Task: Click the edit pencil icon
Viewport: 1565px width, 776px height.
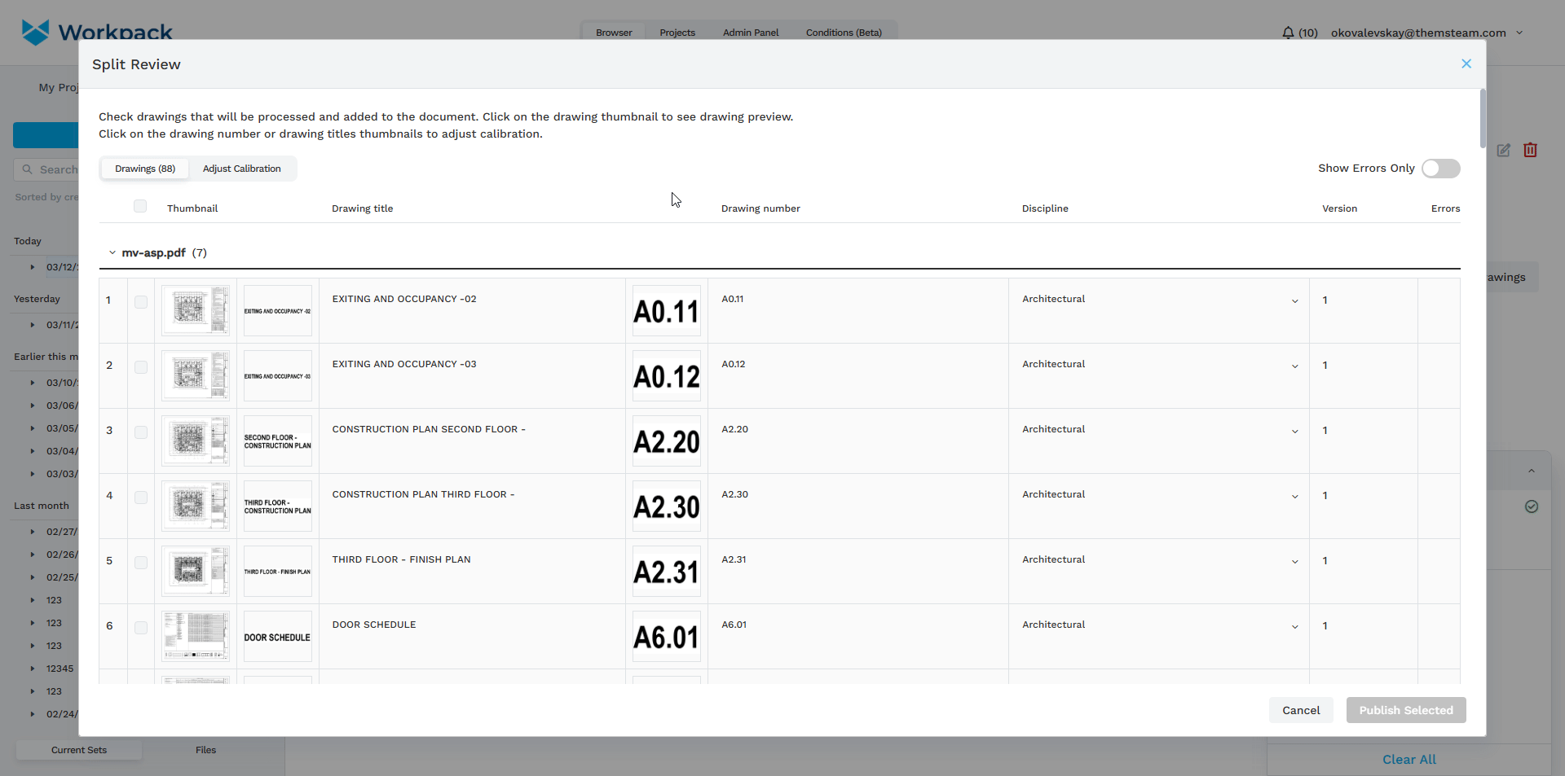Action: [x=1504, y=151]
